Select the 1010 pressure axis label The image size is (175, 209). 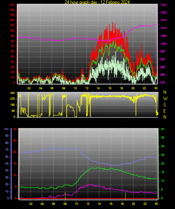163,28
